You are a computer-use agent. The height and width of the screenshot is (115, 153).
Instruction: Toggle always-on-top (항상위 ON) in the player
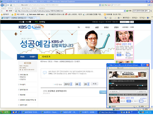pyautogui.click(x=114, y=92)
